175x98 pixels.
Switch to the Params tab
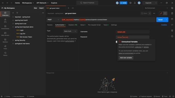click(x=50, y=25)
